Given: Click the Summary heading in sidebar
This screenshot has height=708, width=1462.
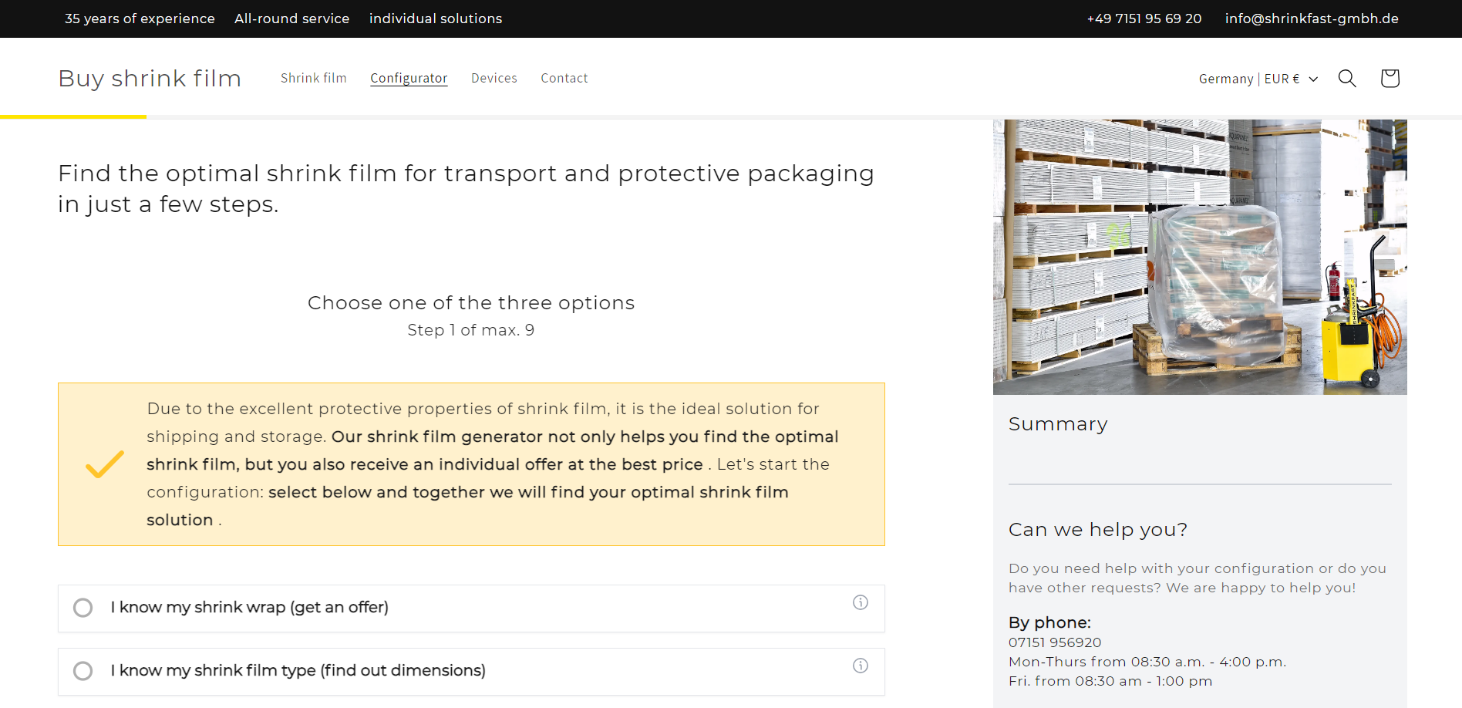Looking at the screenshot, I should (1058, 424).
